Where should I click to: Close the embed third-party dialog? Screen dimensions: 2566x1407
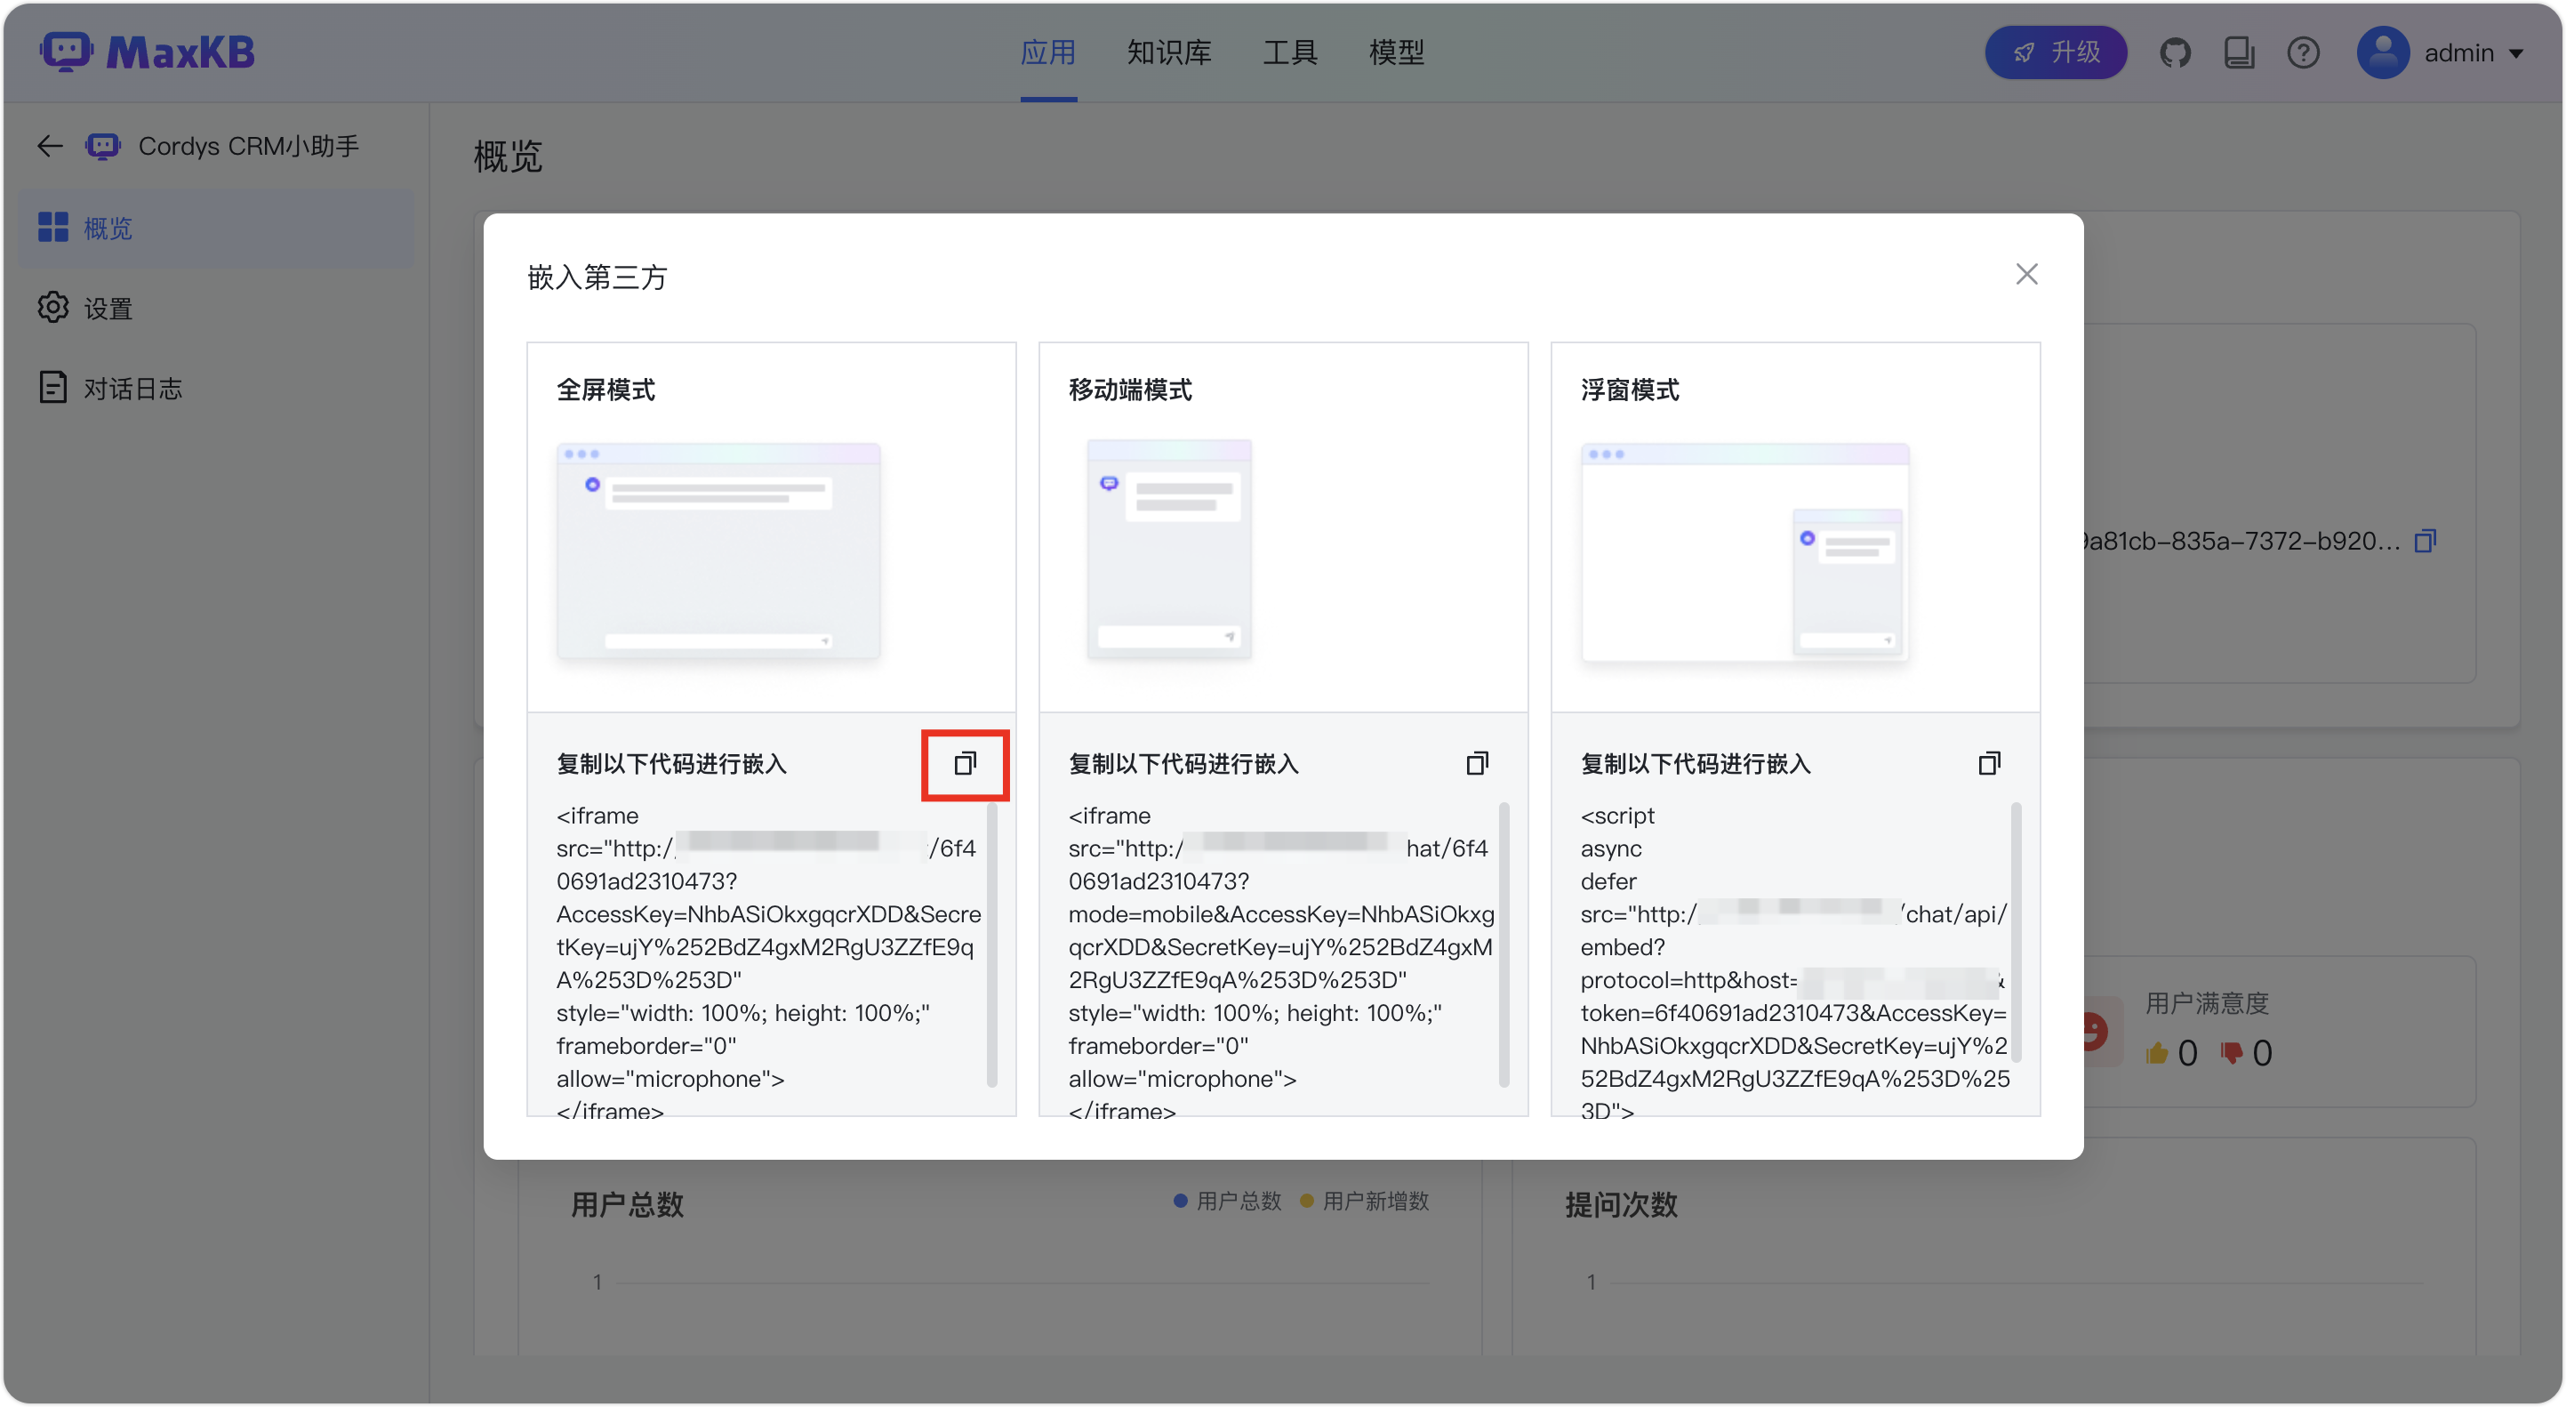click(2026, 274)
